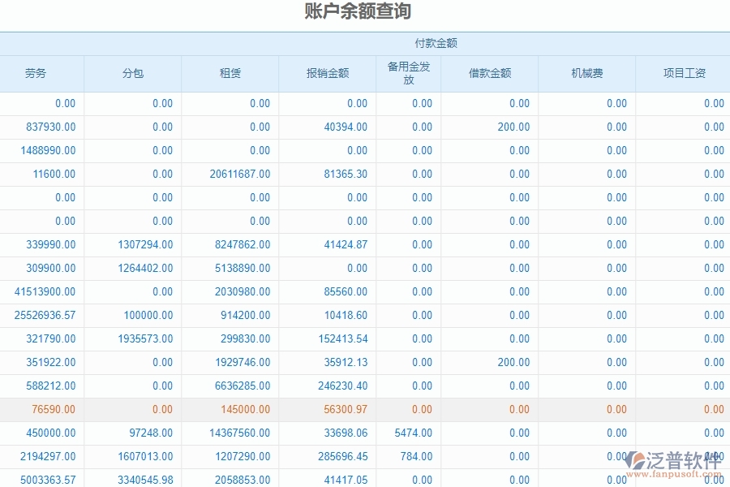This screenshot has width=730, height=487.
Task: Click the 租赁 cell showing 20611687.00
Action: coord(238,174)
